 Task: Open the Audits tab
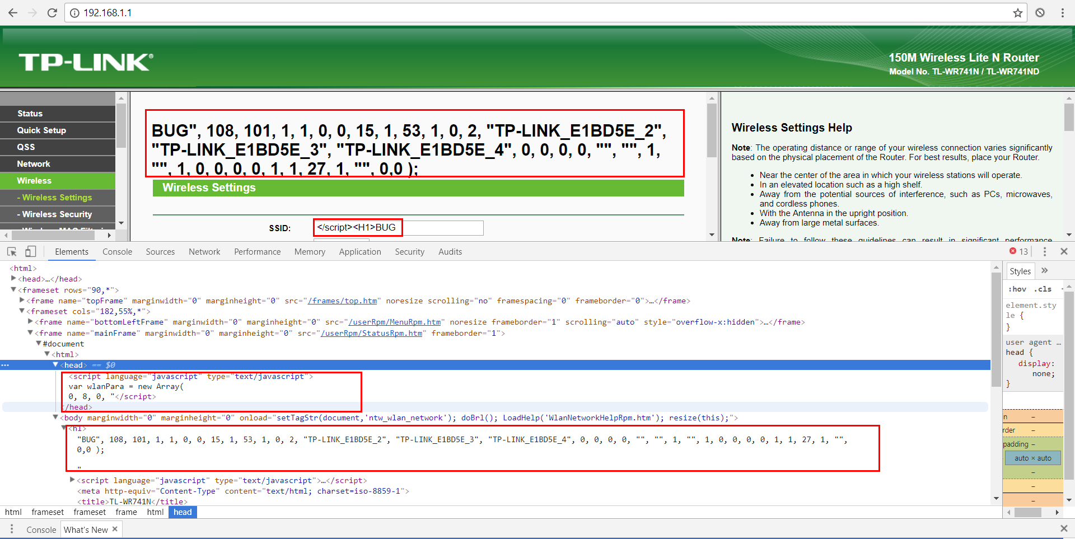(450, 252)
